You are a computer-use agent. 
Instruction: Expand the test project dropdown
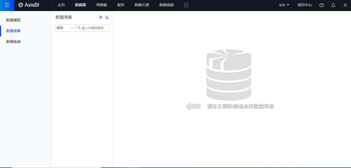coord(284,5)
